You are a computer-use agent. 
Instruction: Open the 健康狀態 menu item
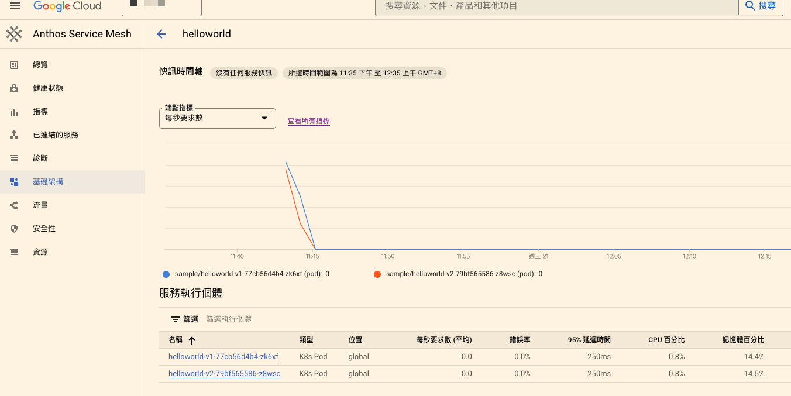(x=73, y=88)
